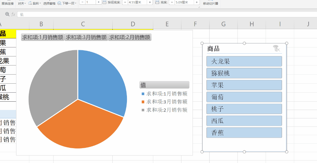Toggle 香蕉 in the slicer
The width and height of the screenshot is (317, 163).
point(244,133)
